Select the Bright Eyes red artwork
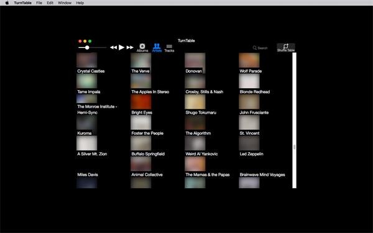This screenshot has height=233, width=373. (141, 102)
